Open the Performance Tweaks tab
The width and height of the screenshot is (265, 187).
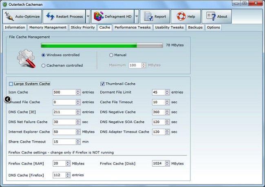(132, 27)
